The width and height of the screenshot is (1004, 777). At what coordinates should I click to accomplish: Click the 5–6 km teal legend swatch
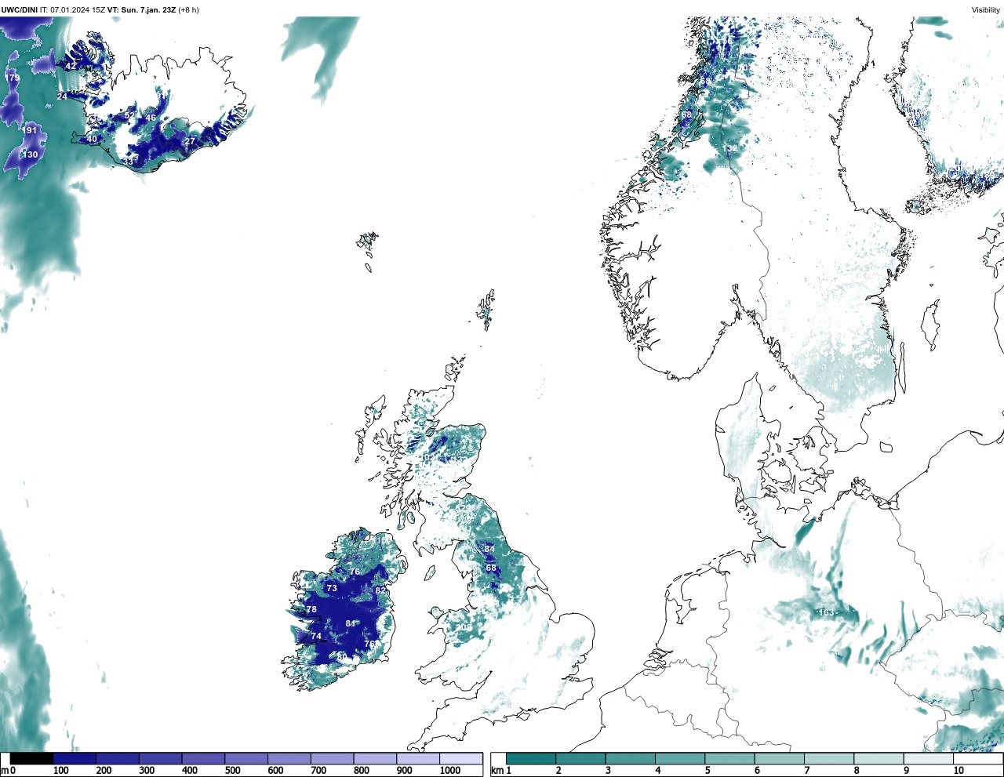pos(729,758)
